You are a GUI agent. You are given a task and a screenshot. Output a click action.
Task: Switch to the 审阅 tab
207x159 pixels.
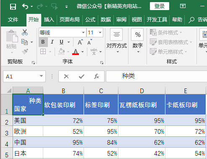pos(121,20)
